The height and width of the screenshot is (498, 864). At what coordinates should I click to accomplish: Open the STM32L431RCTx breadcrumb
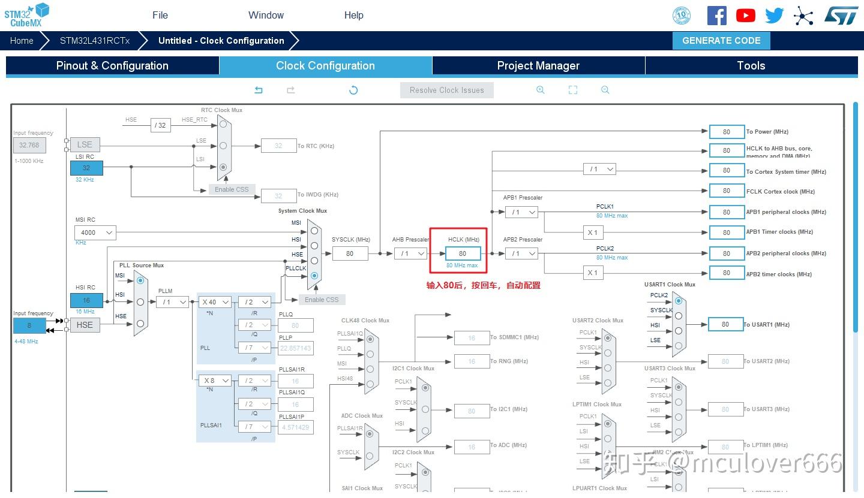click(x=95, y=41)
